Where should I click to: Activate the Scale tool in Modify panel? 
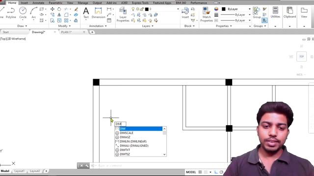point(59,21)
